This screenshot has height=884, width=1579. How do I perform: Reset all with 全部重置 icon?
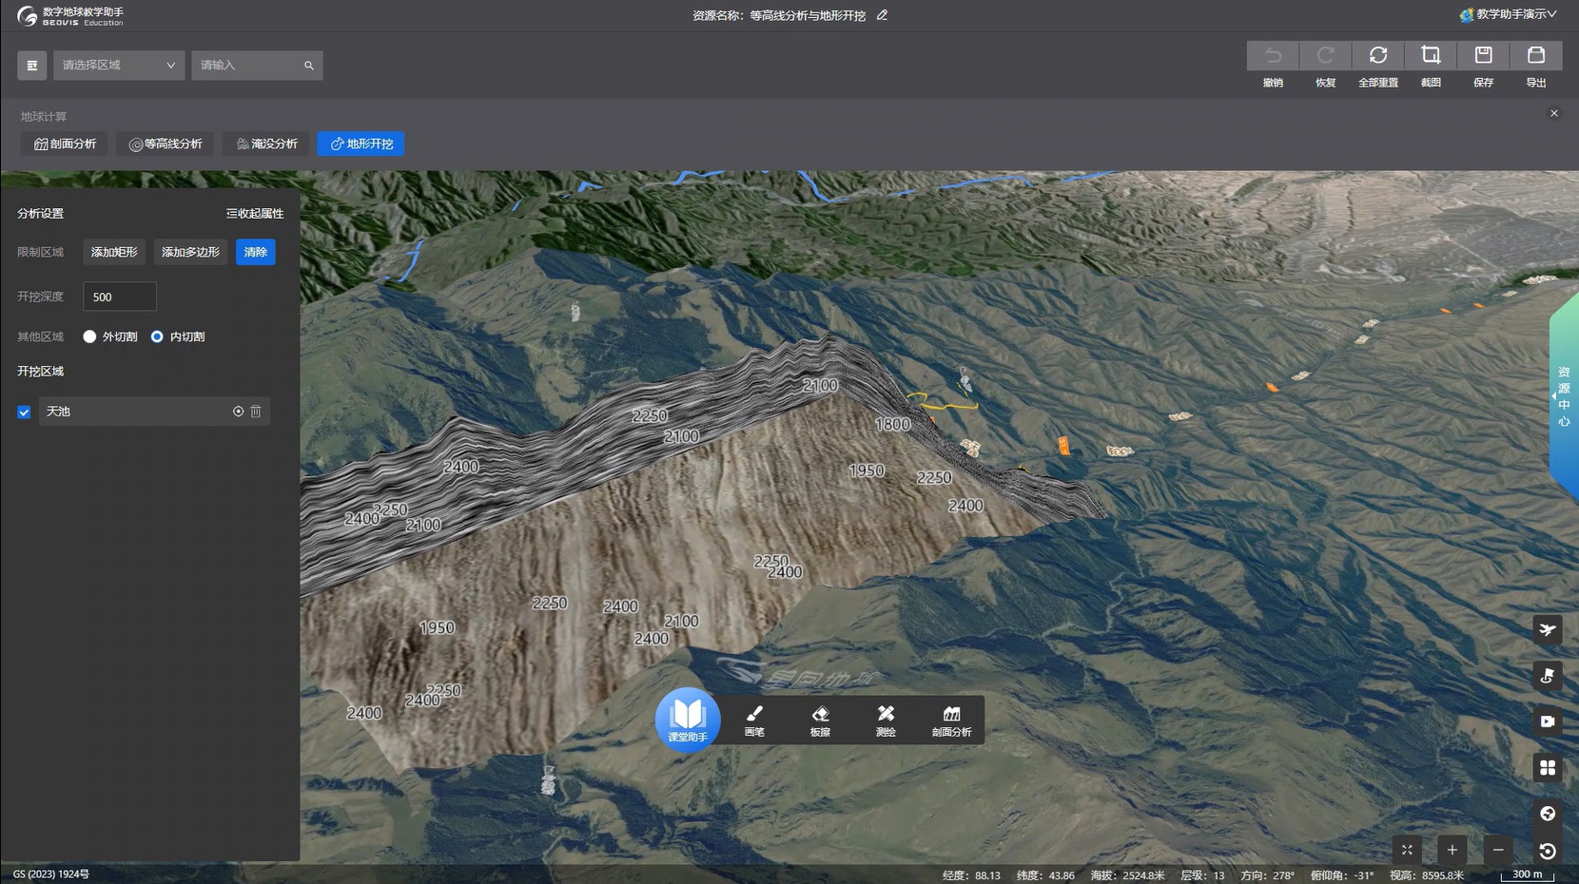(1378, 55)
